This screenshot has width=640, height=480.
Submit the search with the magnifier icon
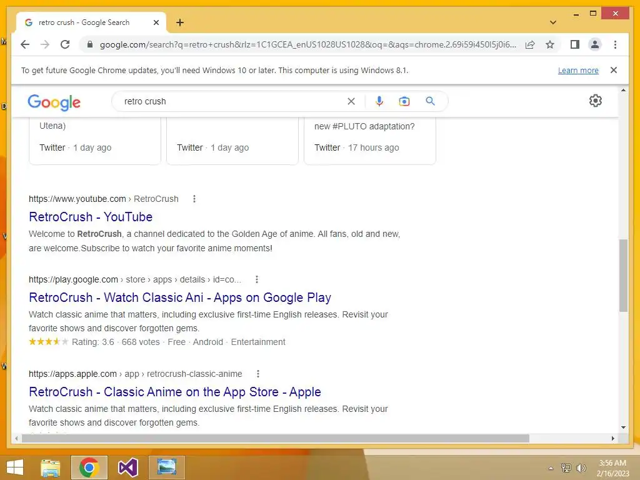(430, 101)
